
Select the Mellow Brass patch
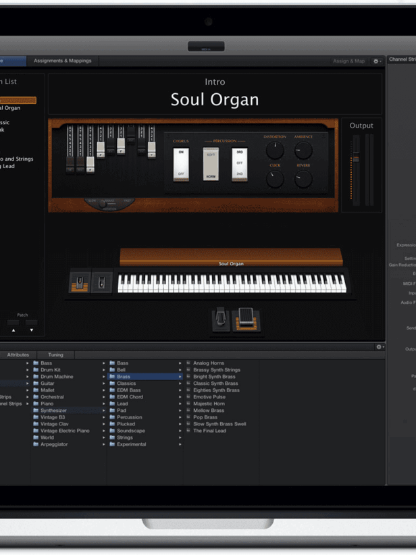pos(209,411)
